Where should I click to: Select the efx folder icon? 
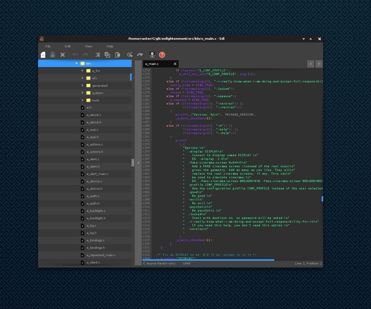click(88, 78)
